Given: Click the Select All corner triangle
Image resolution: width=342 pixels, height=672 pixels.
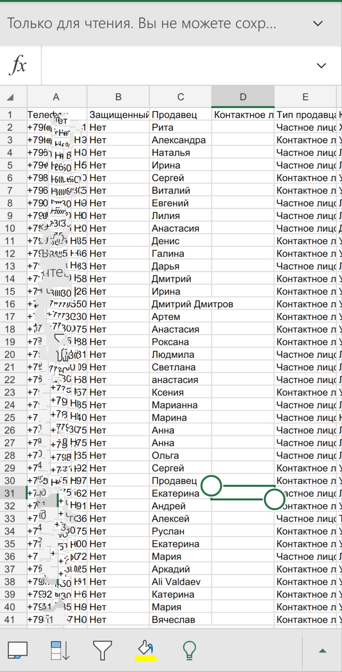Looking at the screenshot, I should coord(10,97).
